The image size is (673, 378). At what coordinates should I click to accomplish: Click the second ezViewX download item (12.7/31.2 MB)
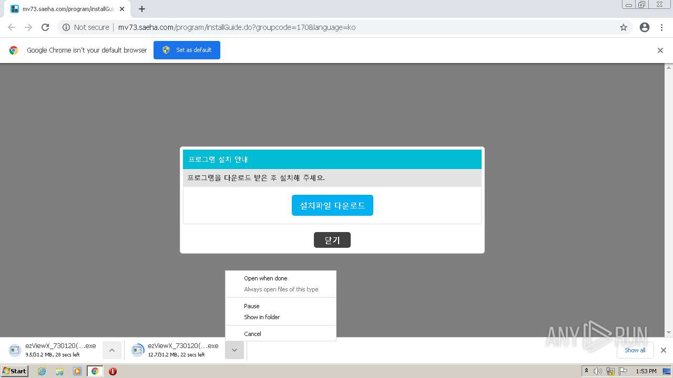click(x=176, y=350)
